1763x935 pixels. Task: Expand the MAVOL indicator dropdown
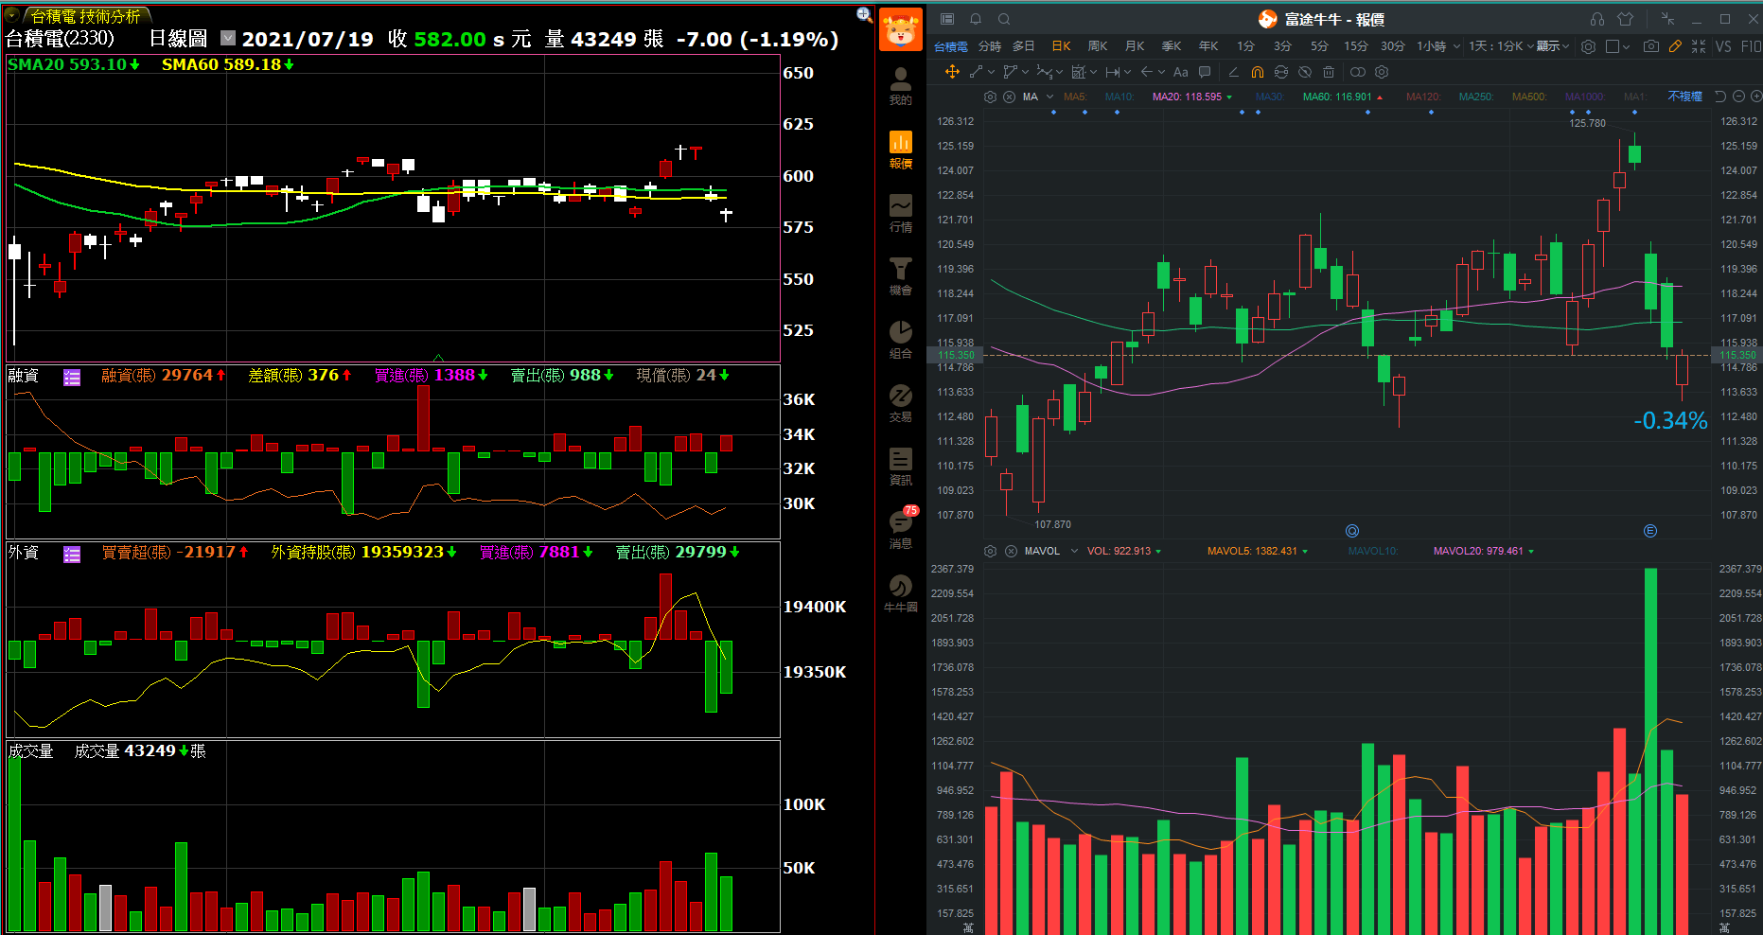pos(1074,551)
